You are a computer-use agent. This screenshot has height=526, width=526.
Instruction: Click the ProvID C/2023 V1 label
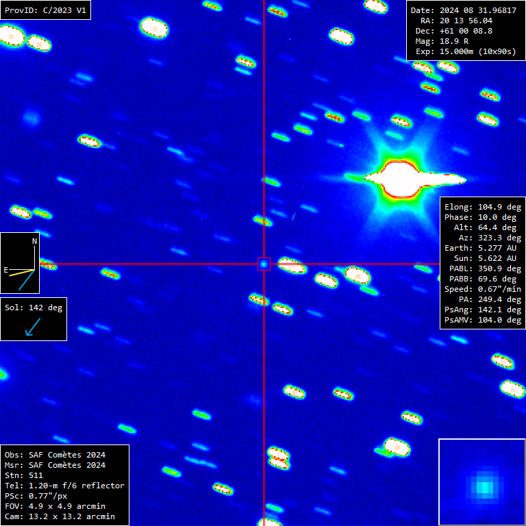pos(45,10)
